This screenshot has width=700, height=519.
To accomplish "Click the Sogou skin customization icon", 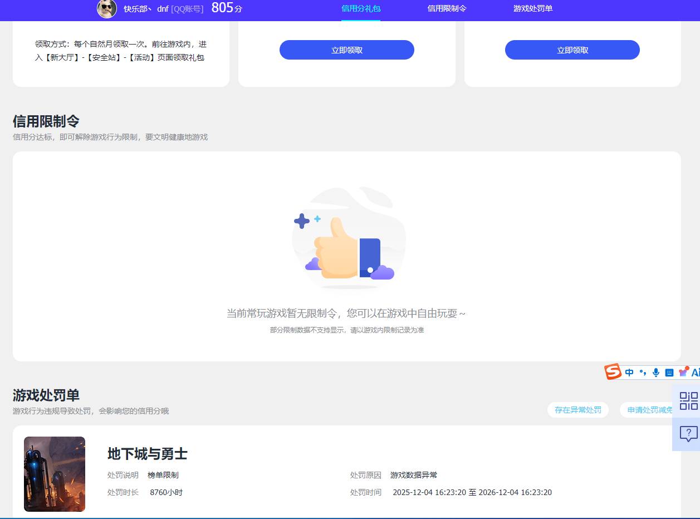I will [683, 372].
